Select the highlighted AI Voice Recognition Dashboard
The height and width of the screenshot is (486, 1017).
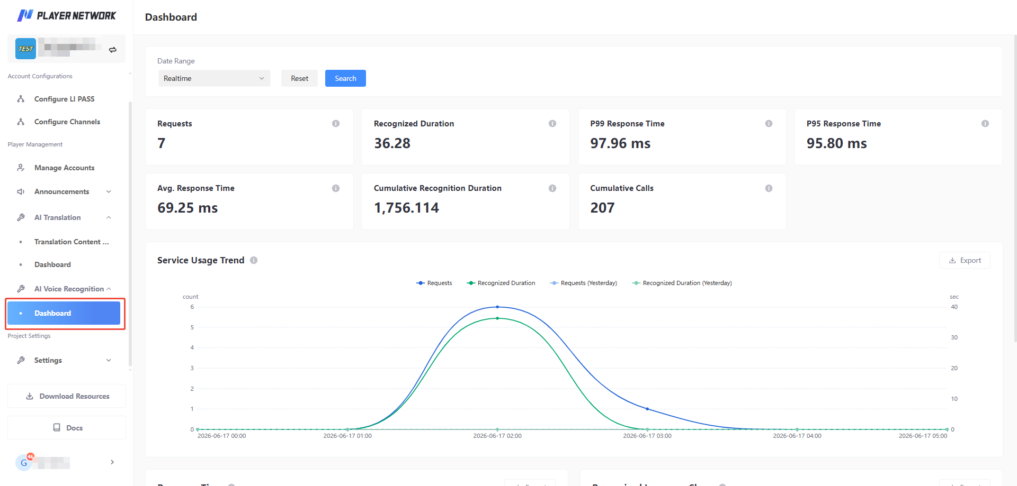(x=64, y=313)
